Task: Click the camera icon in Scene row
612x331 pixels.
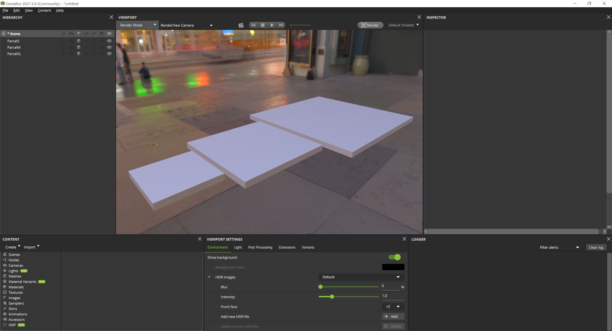Action: click(71, 33)
